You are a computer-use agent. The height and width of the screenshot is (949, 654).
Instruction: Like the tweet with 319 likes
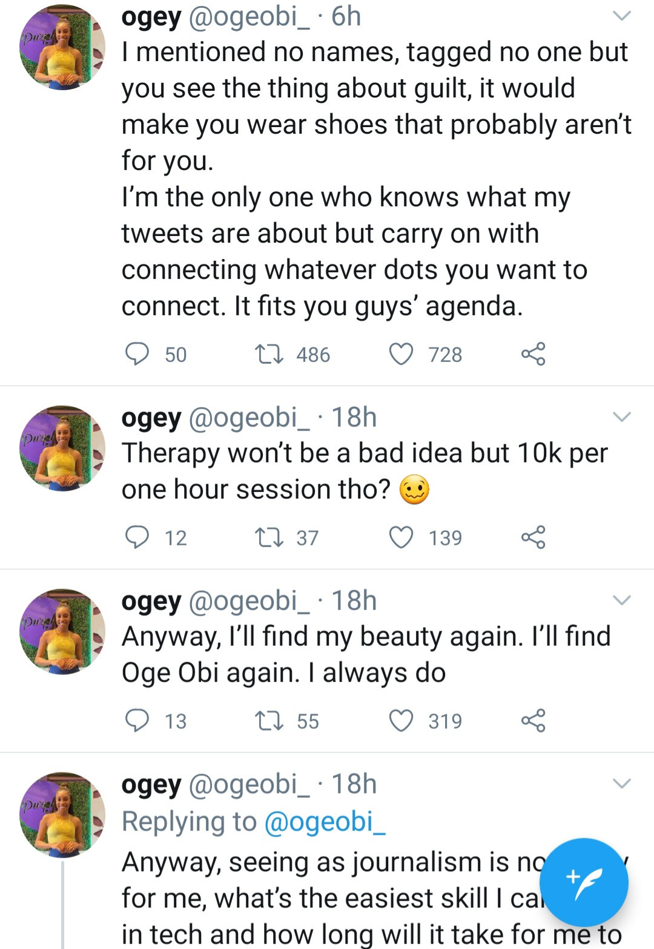point(401,721)
